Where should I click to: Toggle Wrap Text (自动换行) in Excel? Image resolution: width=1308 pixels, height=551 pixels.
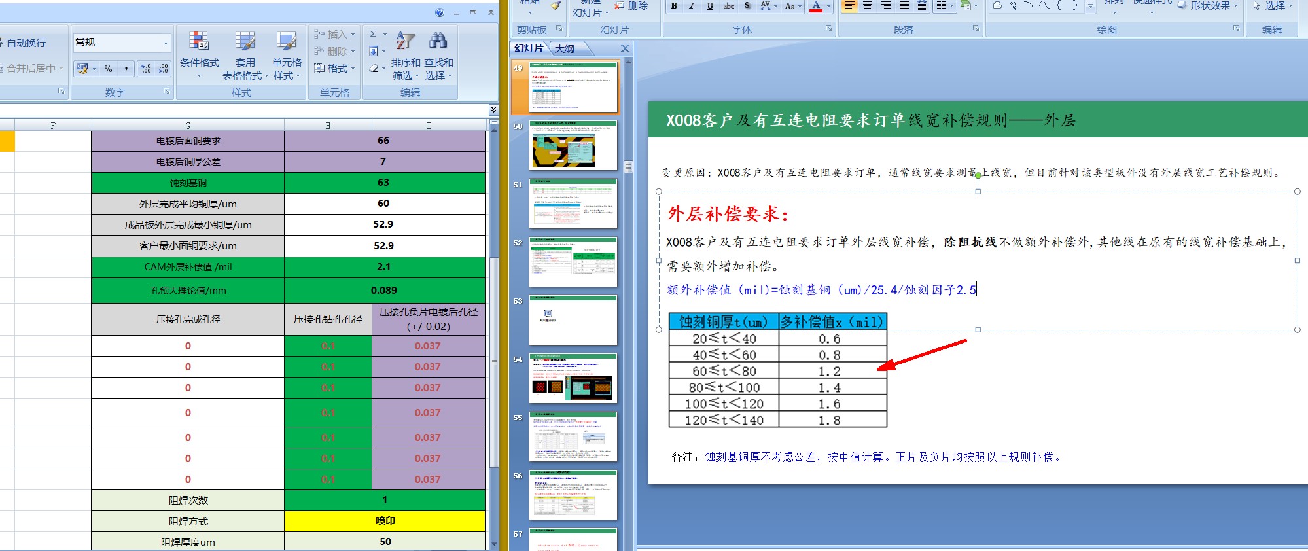(x=24, y=43)
